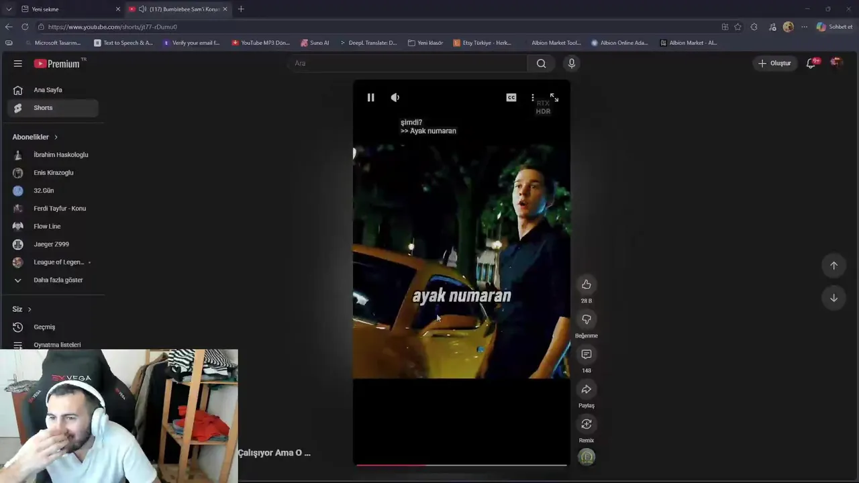Viewport: 859px width, 483px height.
Task: Open the Microsoft Tasarım bookmark
Action: [53, 43]
